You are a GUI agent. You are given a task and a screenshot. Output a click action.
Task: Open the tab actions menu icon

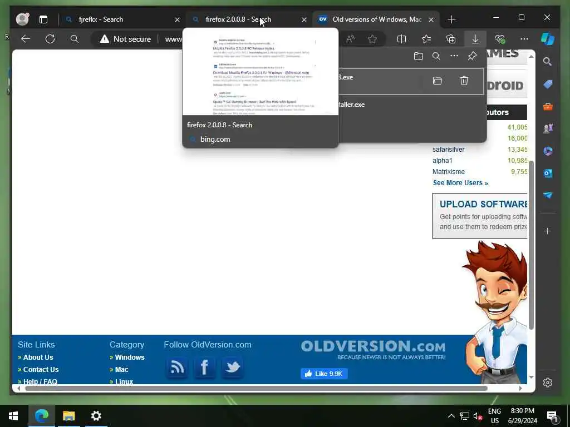[43, 19]
